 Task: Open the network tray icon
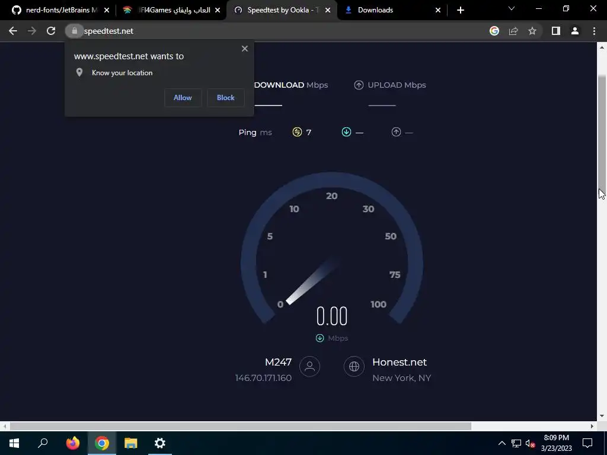[x=516, y=443]
